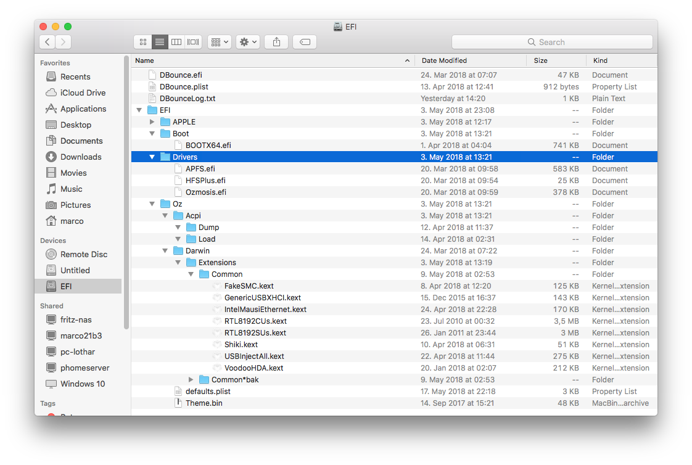The image size is (692, 465).
Task: Open the action gear menu
Action: [247, 42]
